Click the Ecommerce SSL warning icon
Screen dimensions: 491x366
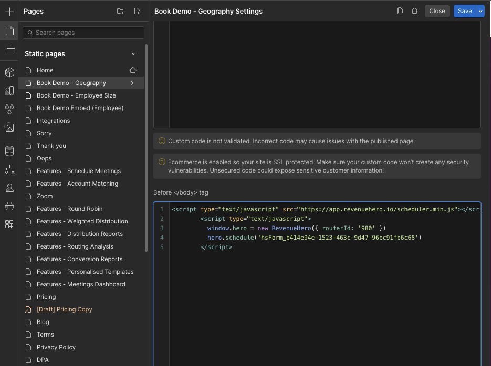tap(162, 162)
